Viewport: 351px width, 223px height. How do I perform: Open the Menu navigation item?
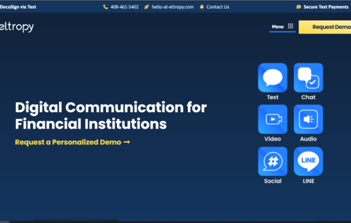point(278,26)
